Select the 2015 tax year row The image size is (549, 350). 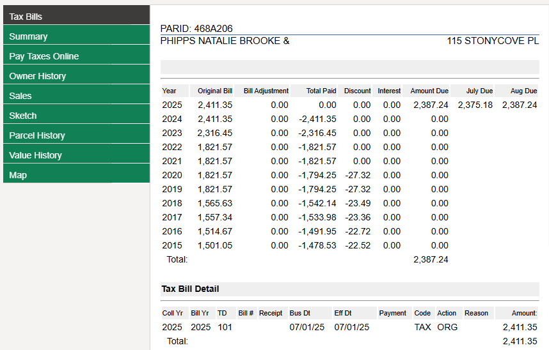coord(172,245)
